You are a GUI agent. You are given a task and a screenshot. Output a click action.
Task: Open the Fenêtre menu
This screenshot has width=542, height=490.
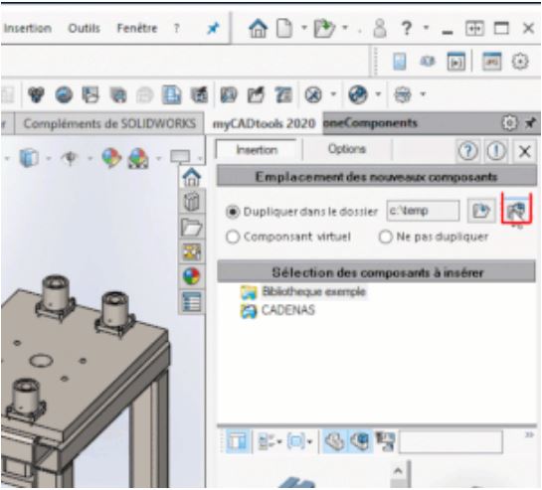(x=137, y=28)
